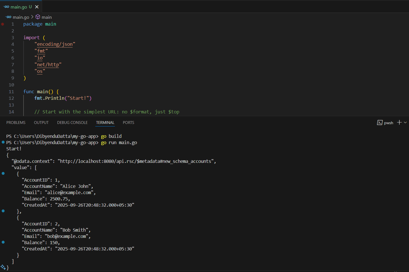Image resolution: width=409 pixels, height=272 pixels.
Task: Toggle the breakpoint on line 1
Action: click(x=3, y=24)
